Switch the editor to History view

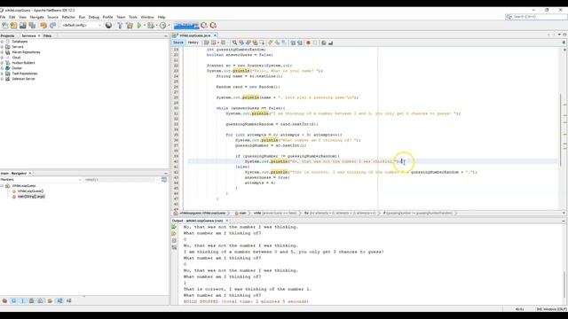pyautogui.click(x=193, y=43)
